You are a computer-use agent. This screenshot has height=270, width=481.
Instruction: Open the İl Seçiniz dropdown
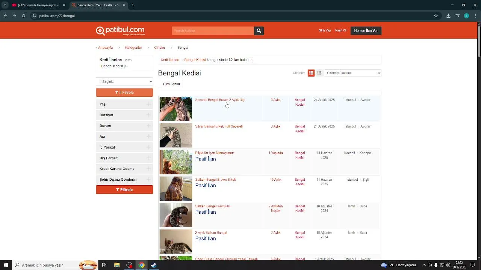pos(124,81)
